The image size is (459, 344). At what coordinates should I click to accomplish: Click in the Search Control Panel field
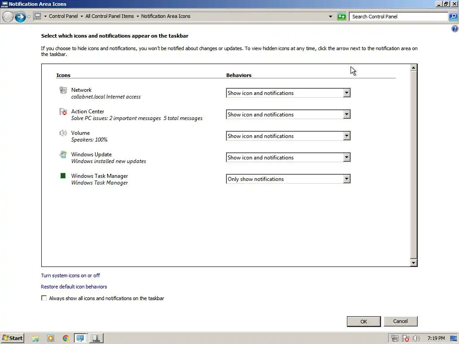pyautogui.click(x=398, y=17)
